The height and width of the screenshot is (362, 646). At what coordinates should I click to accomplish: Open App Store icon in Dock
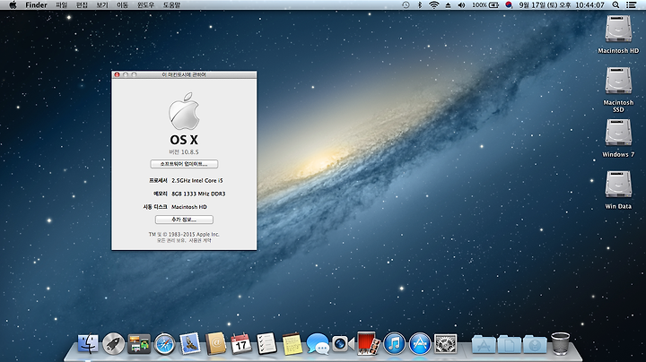tap(420, 343)
